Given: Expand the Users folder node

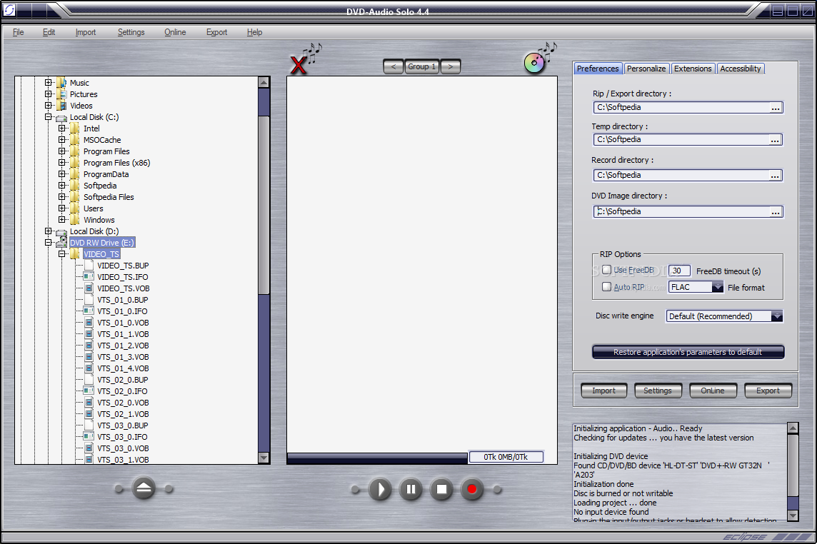Looking at the screenshot, I should 62,208.
